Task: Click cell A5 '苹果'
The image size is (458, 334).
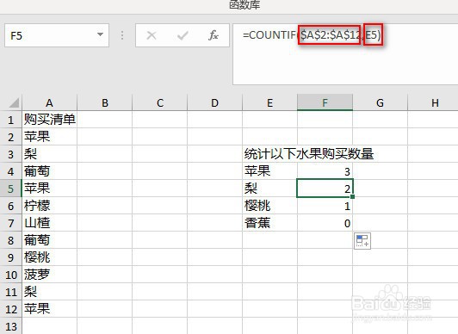Action: 50,189
